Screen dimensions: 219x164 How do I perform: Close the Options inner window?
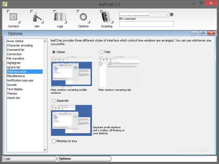(211, 33)
